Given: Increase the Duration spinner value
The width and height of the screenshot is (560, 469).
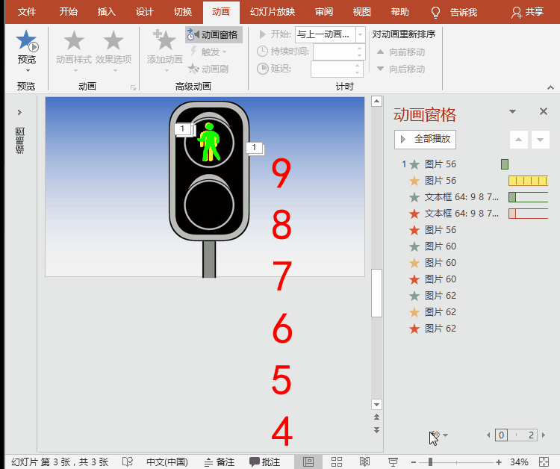Looking at the screenshot, I should [360, 48].
